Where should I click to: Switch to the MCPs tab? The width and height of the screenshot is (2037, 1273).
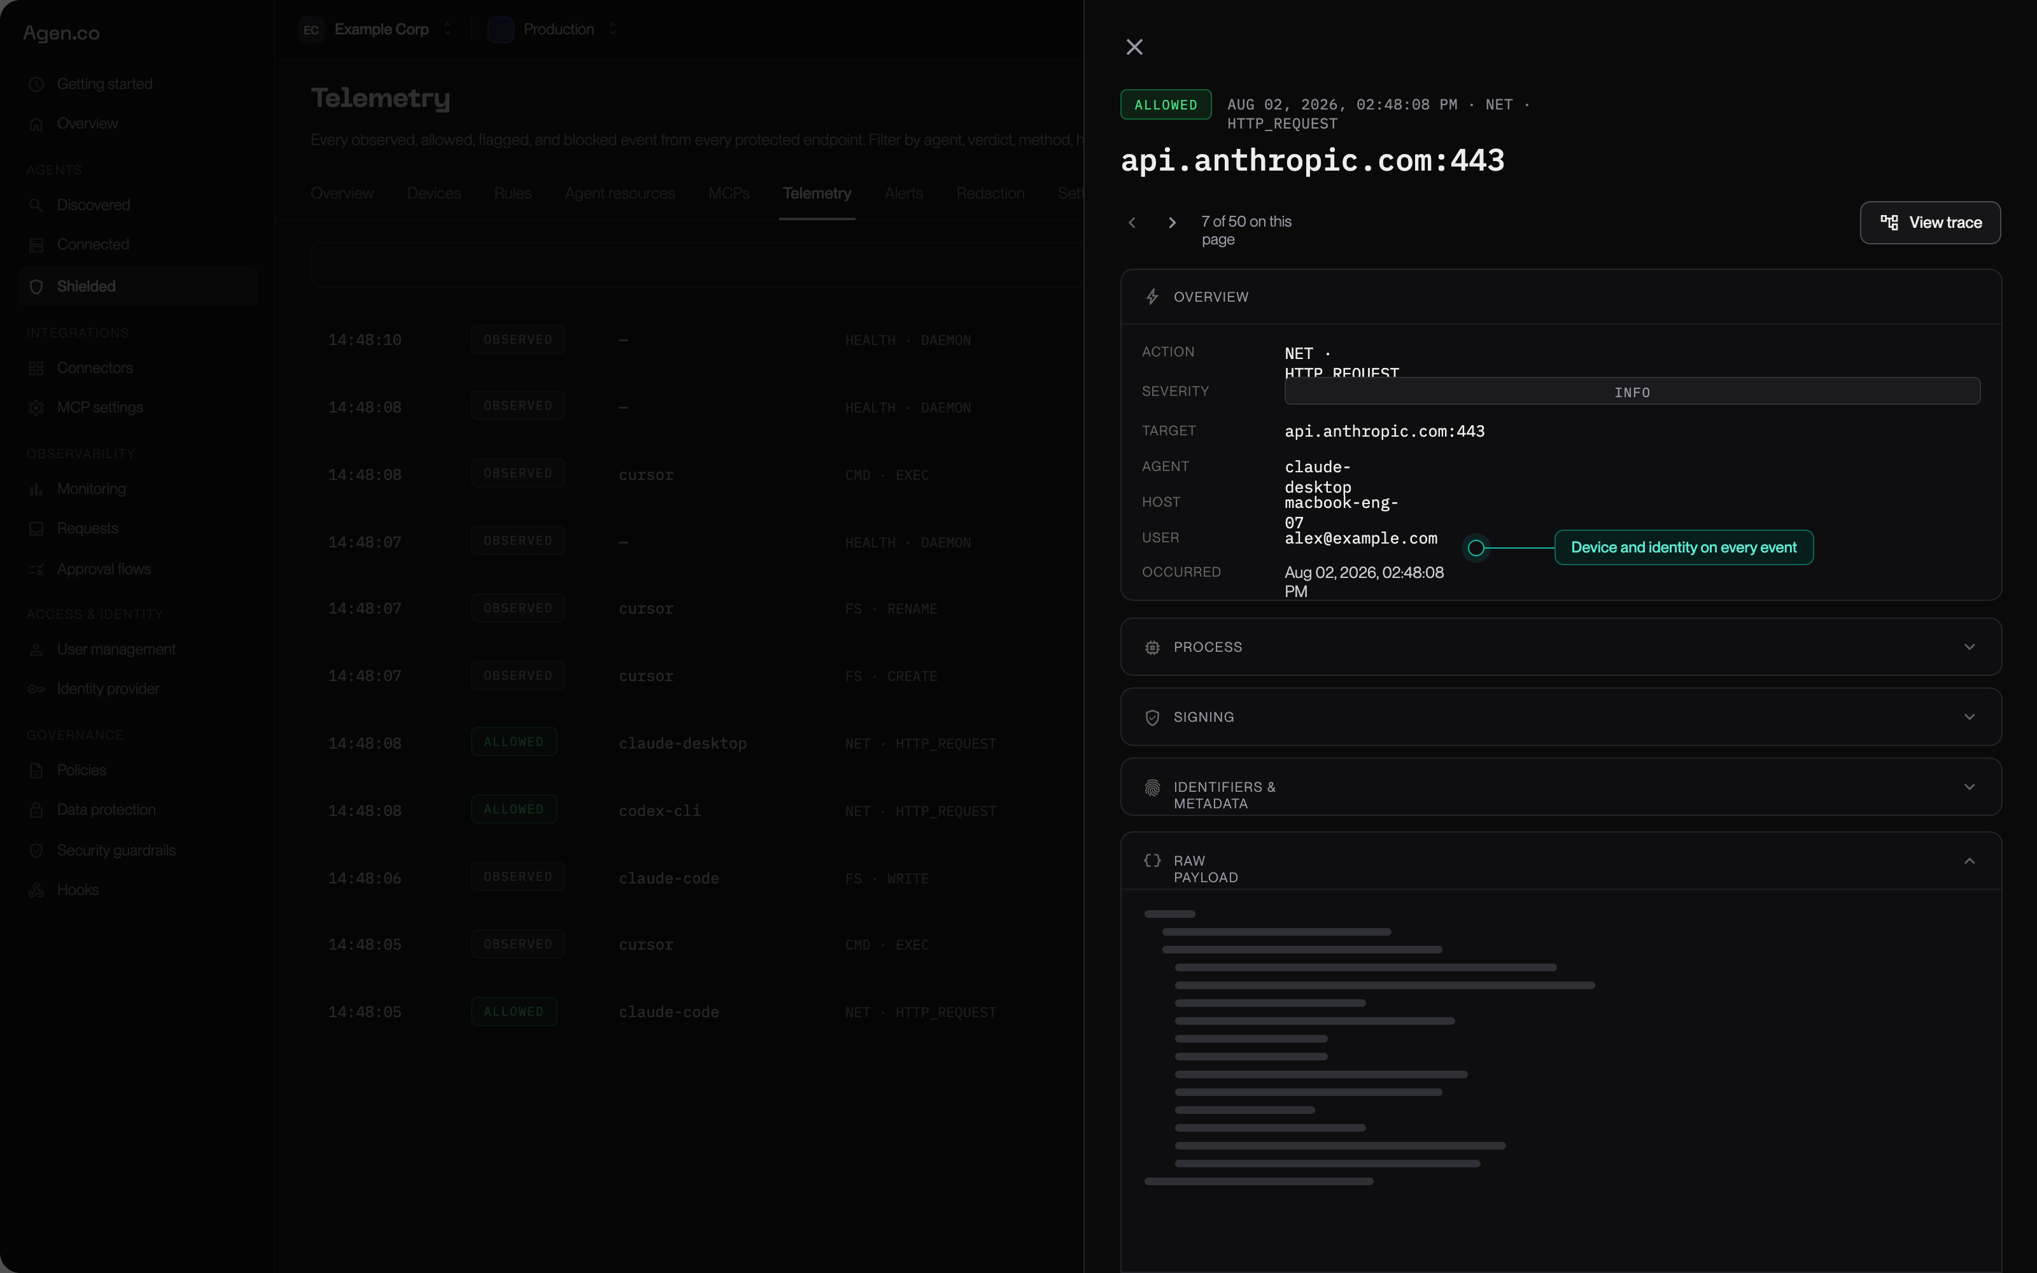click(x=729, y=193)
